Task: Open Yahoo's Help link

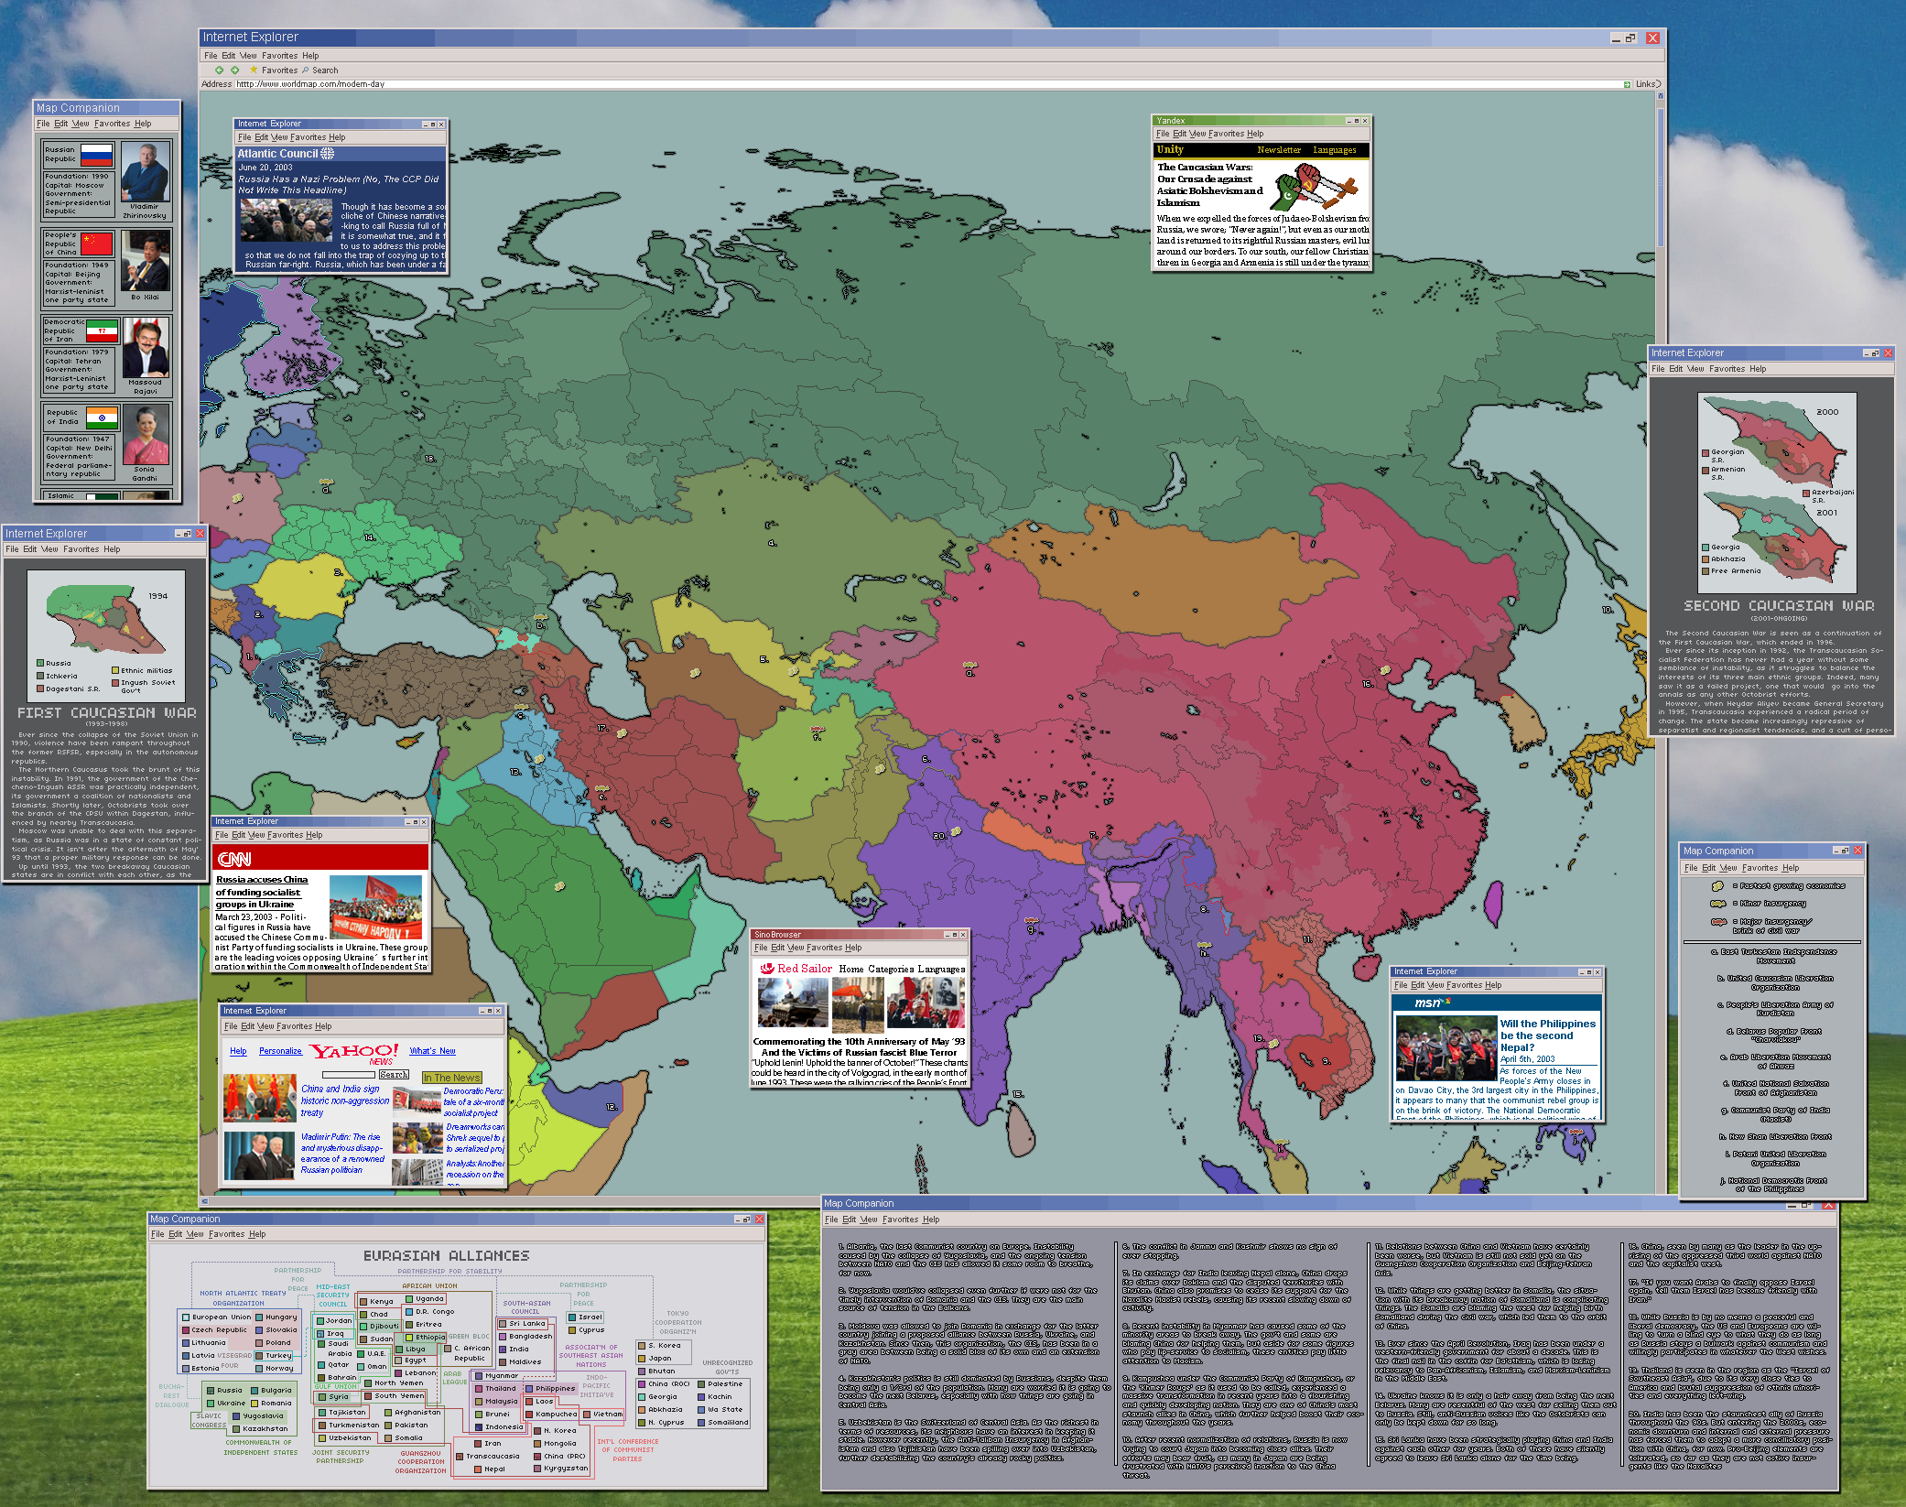Action: (x=238, y=1051)
